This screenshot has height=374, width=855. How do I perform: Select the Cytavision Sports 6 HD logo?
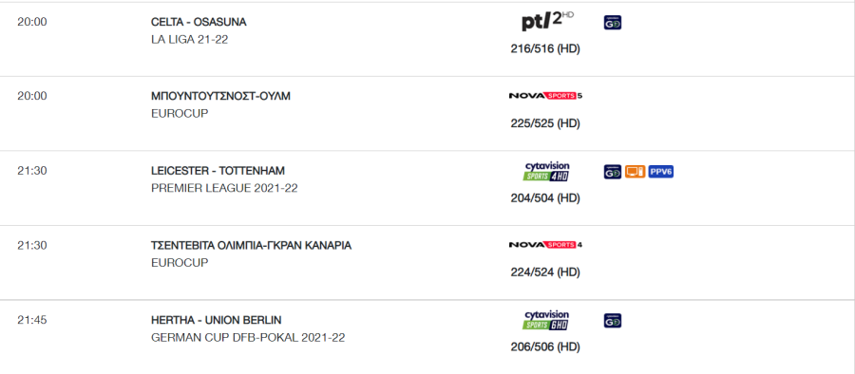pyautogui.click(x=546, y=321)
